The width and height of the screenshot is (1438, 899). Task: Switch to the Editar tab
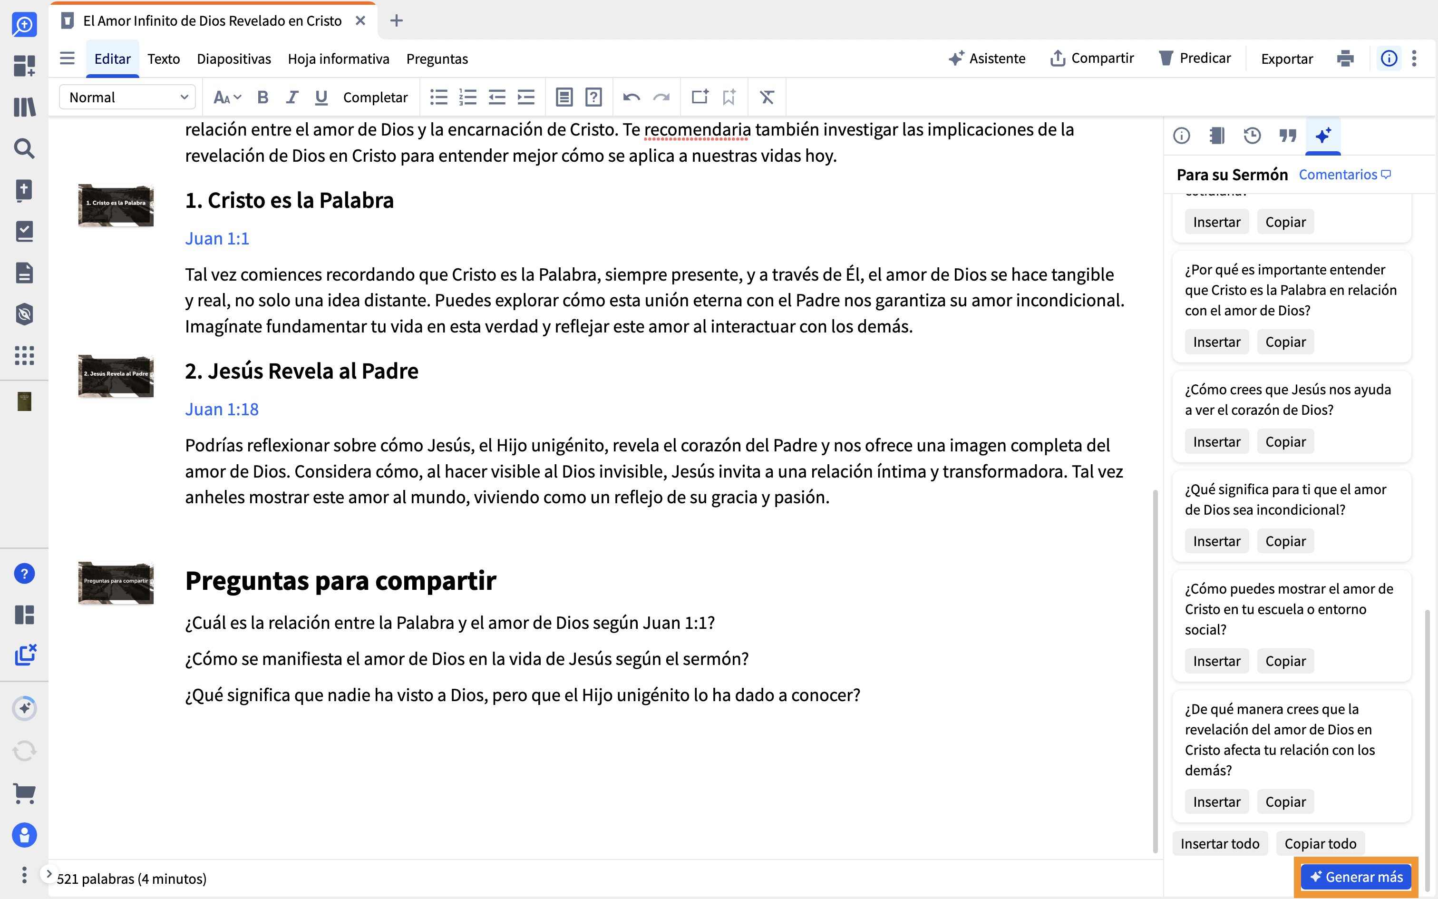(x=112, y=58)
